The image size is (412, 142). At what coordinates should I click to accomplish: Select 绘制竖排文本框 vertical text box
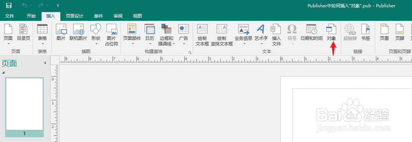(222, 35)
